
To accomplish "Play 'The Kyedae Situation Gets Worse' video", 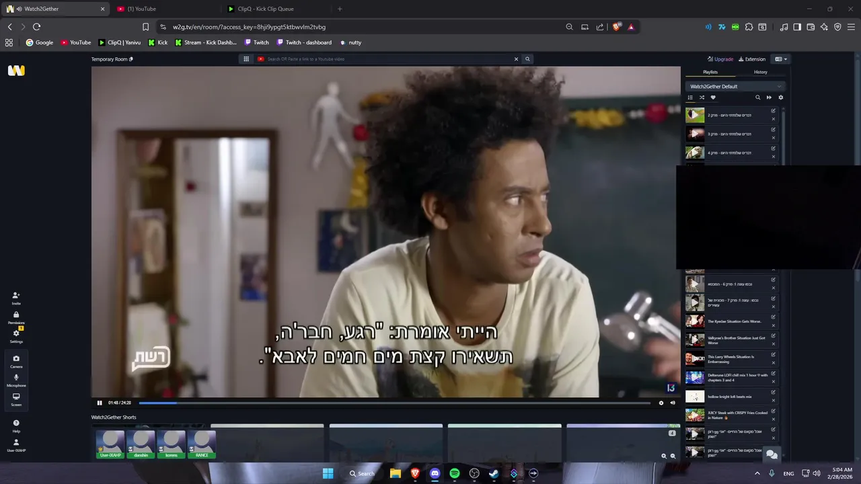I will point(695,321).
